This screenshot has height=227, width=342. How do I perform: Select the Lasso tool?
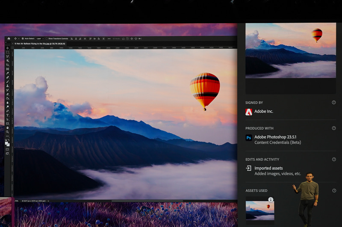click(7, 56)
